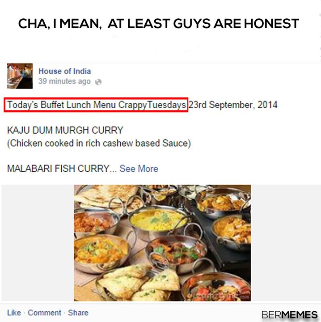Viewport: 321px width, 322px height.
Task: Click the grey area left of photo
Action: point(38,243)
